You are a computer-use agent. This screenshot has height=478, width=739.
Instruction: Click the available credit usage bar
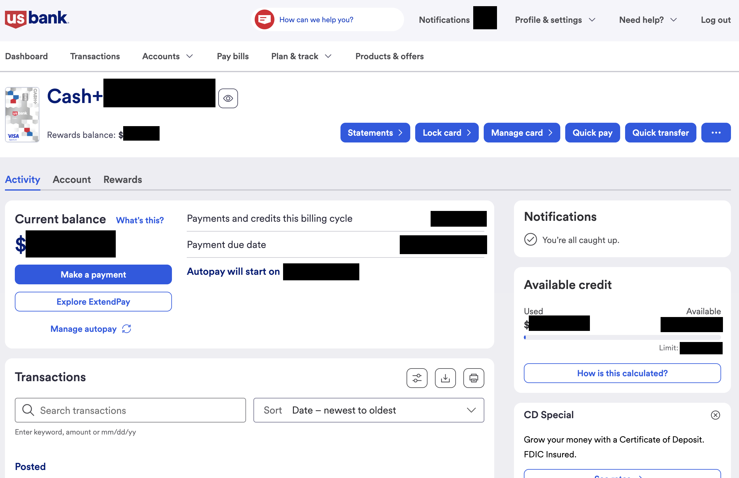622,337
